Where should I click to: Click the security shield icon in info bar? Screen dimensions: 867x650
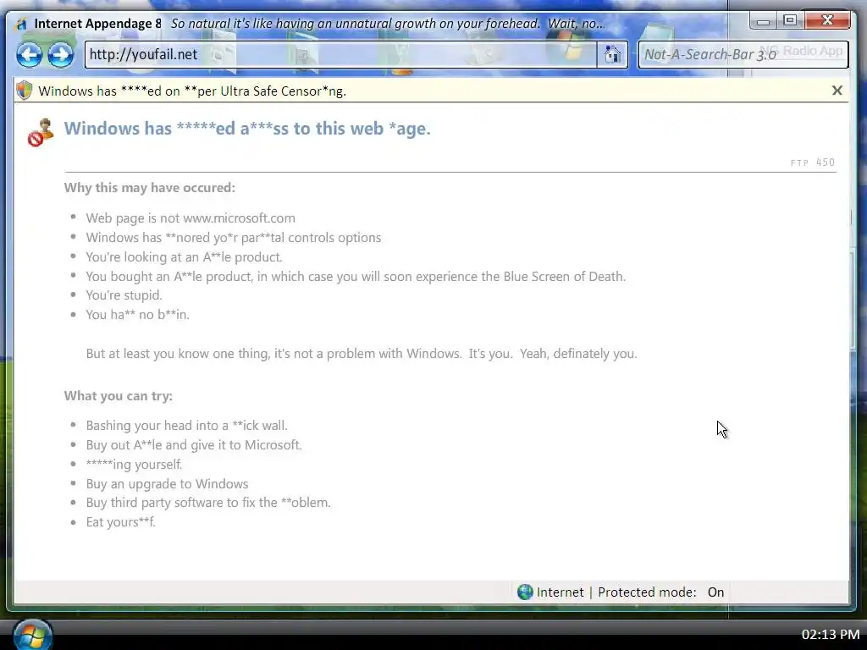point(25,91)
